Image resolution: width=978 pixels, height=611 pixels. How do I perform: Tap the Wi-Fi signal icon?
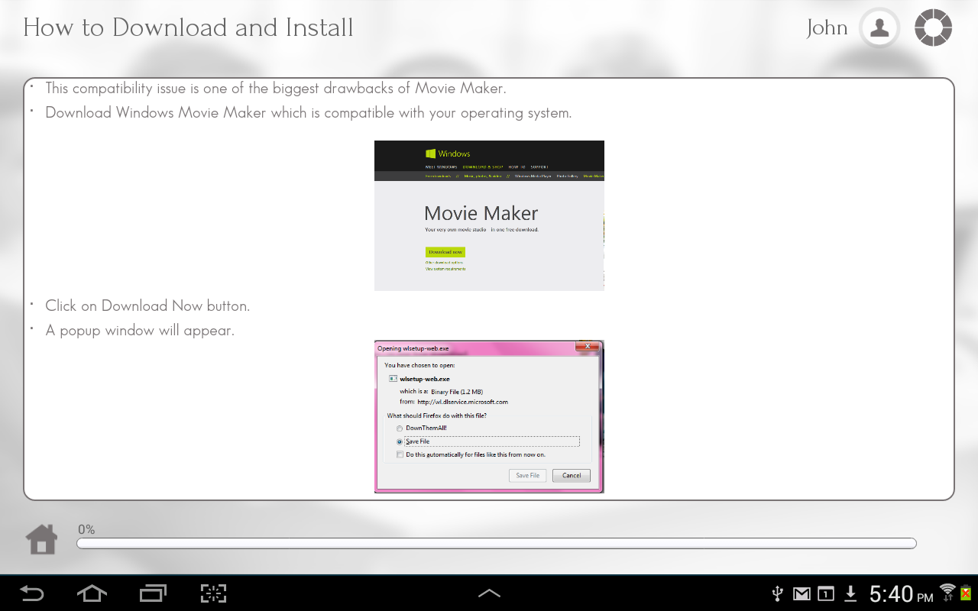[x=947, y=592]
